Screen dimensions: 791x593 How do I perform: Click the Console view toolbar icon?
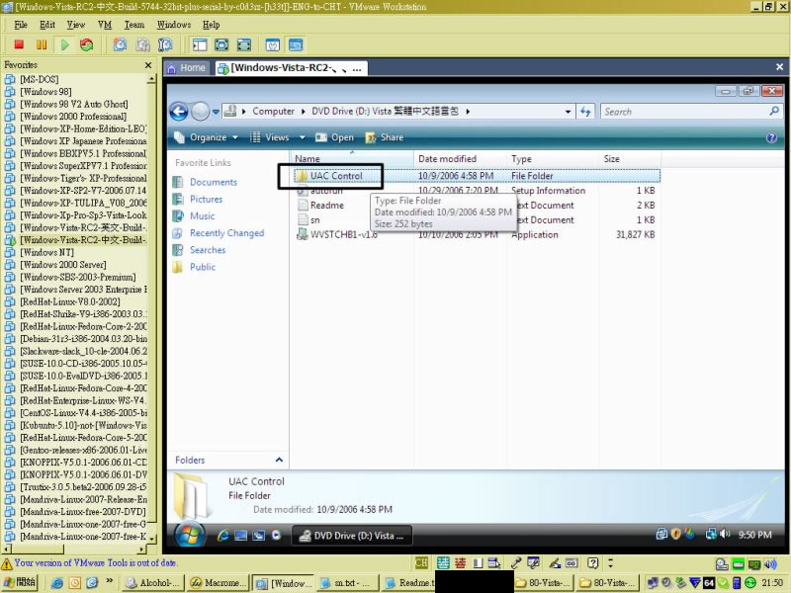point(296,44)
